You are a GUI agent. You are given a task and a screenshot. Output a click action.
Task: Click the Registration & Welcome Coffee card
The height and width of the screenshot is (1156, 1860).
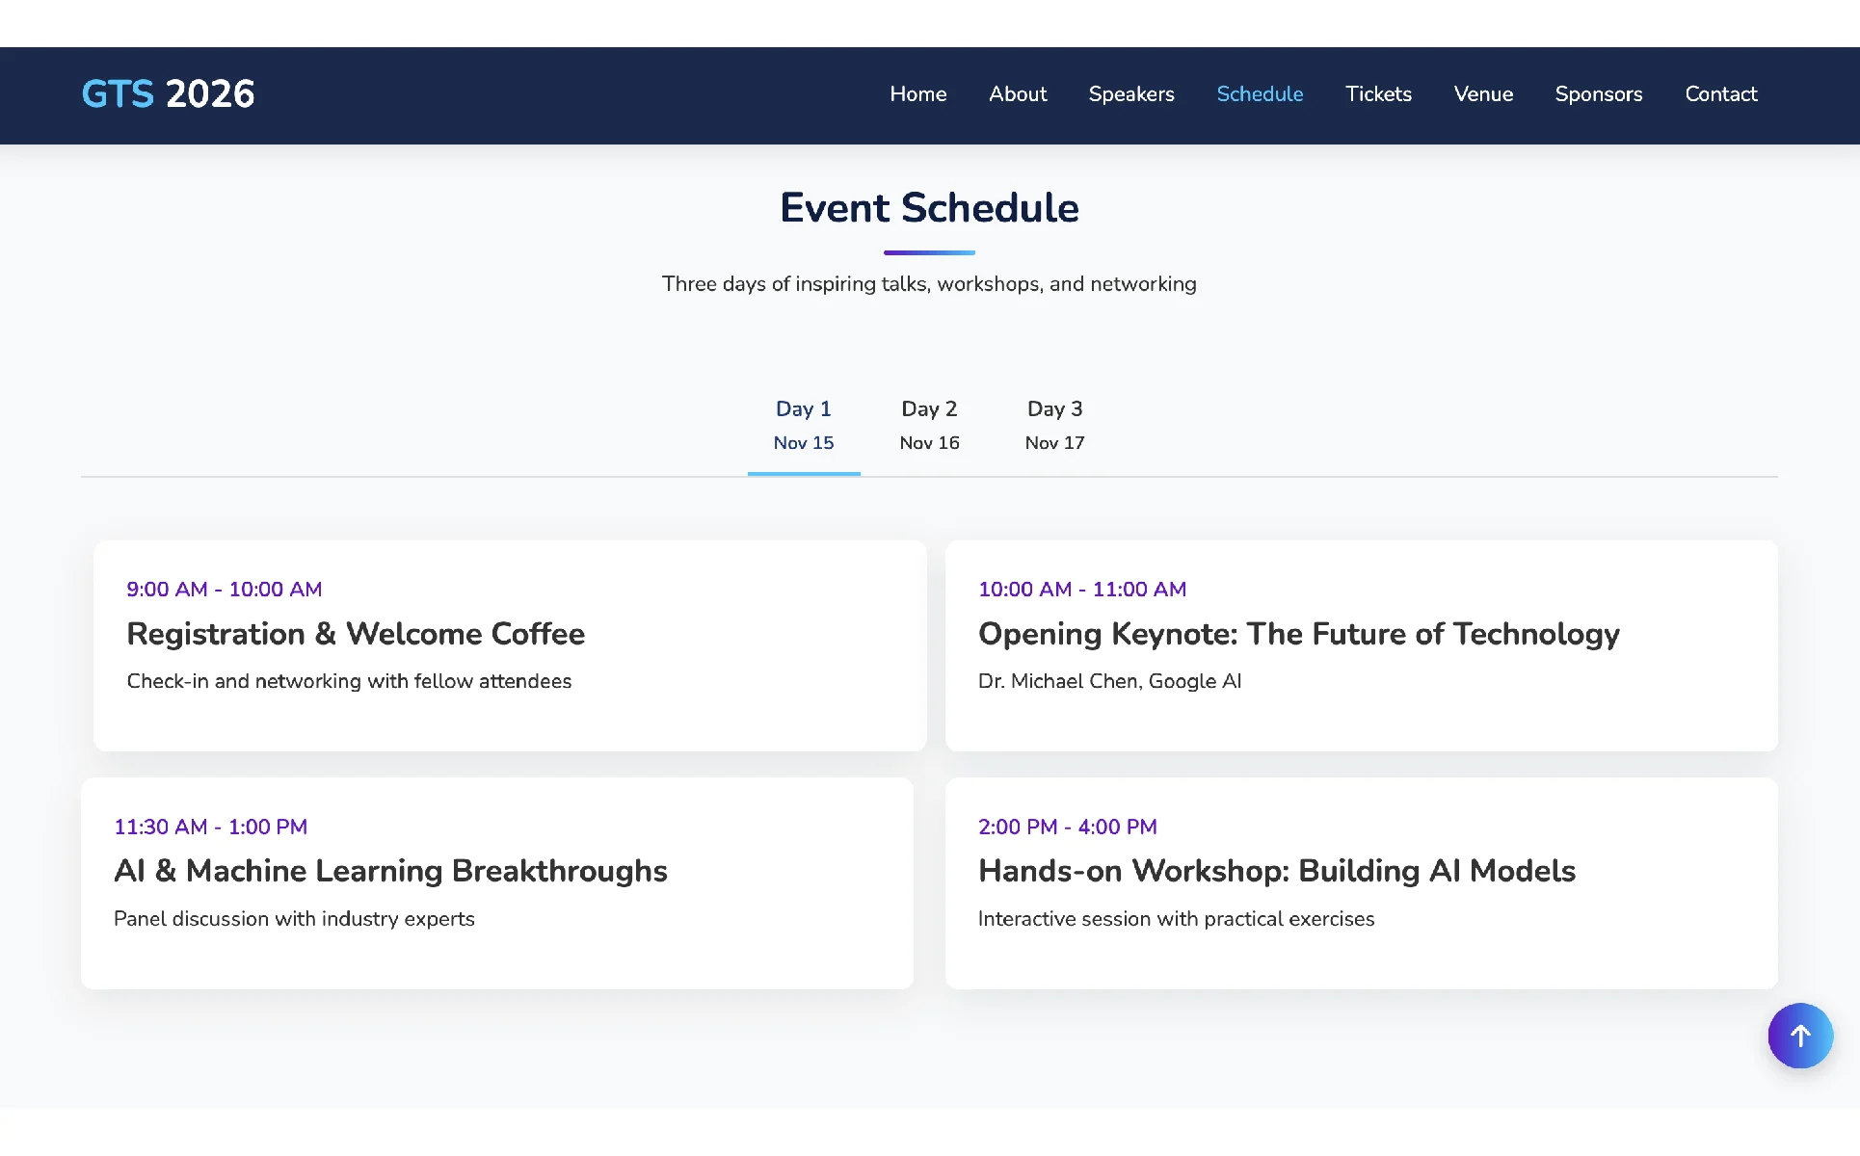pyautogui.click(x=509, y=645)
